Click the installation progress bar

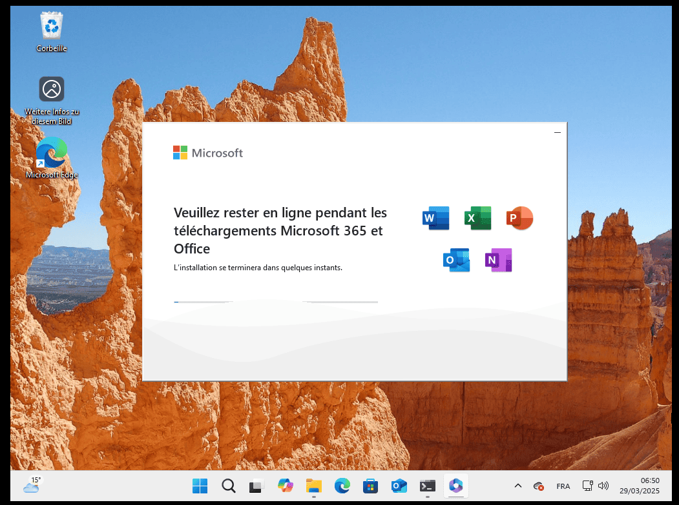[276, 302]
